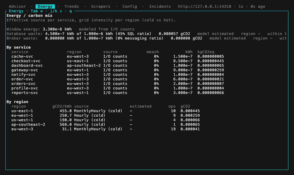
Task: Click the 'q' quit hint in panel title
Action: tap(71, 11)
